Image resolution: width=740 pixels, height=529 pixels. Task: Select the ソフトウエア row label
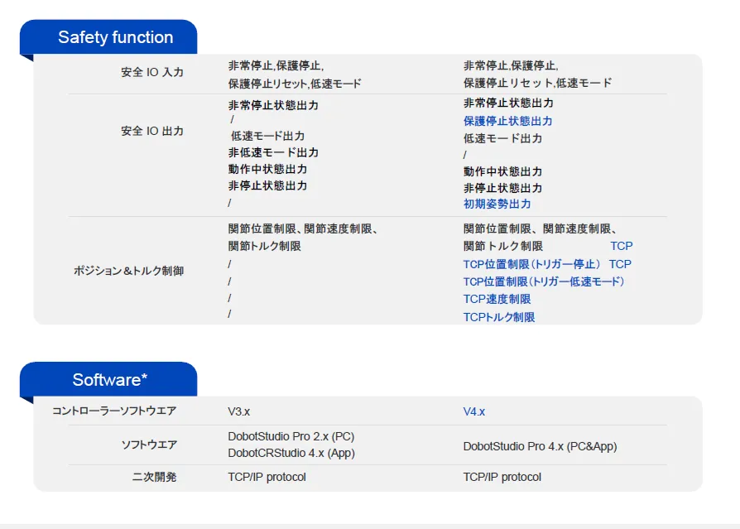click(149, 445)
